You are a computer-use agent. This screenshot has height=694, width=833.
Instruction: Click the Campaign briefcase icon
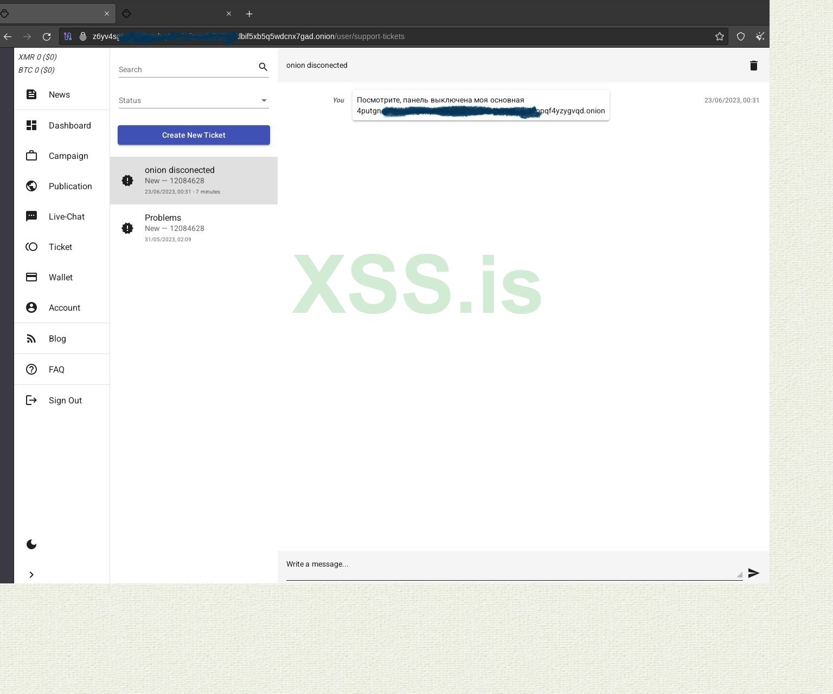coord(31,156)
